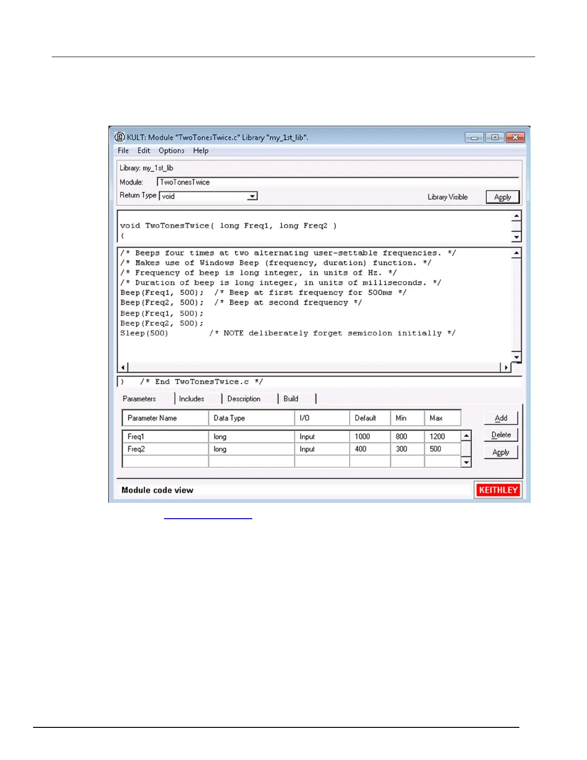Open the Options menu
587x760 pixels.
click(172, 151)
